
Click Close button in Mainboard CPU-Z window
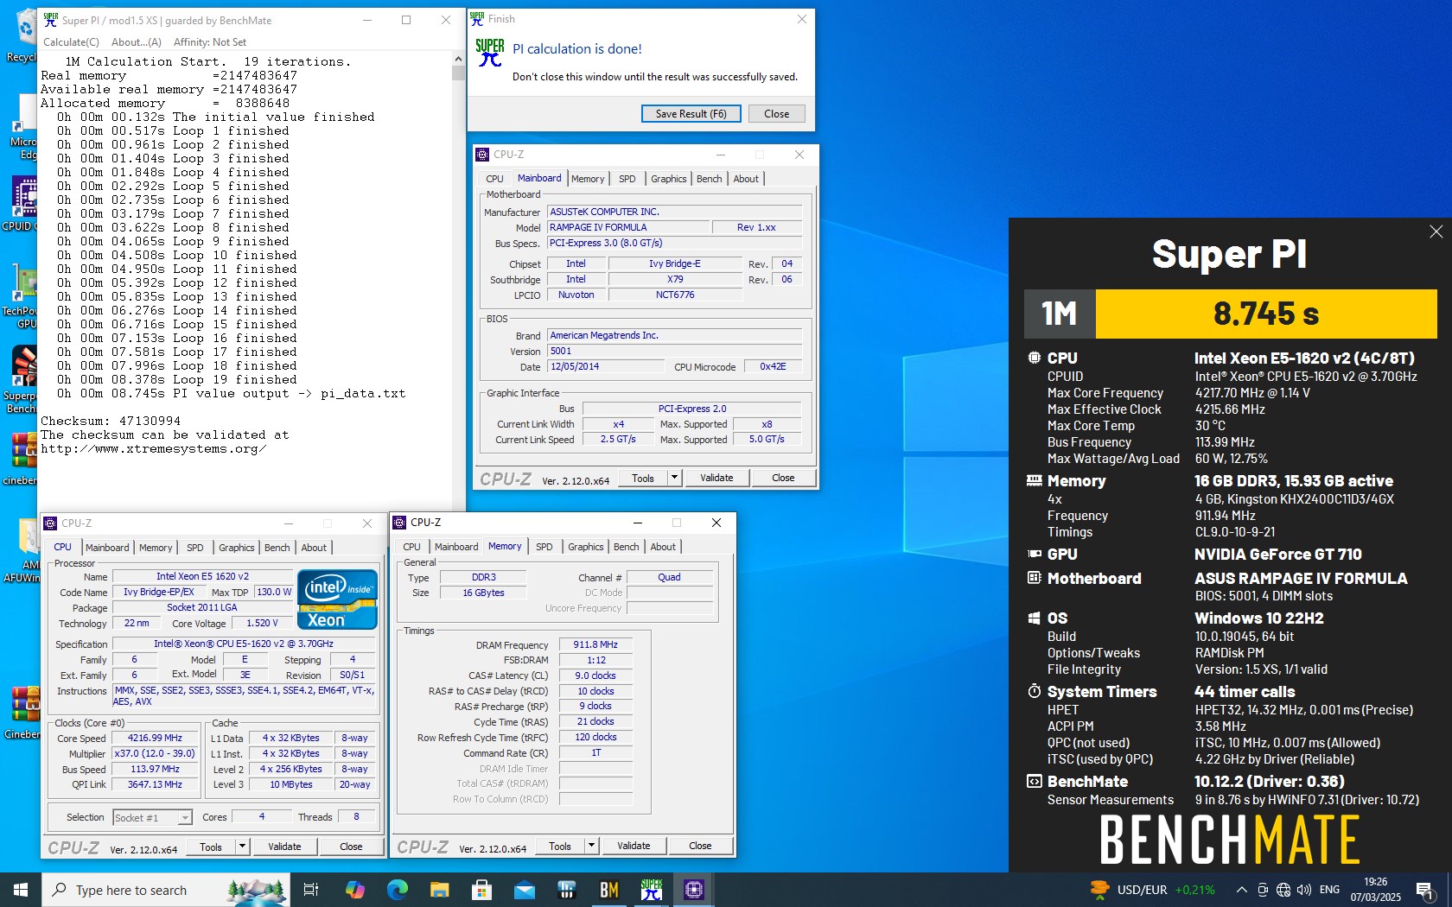point(783,478)
